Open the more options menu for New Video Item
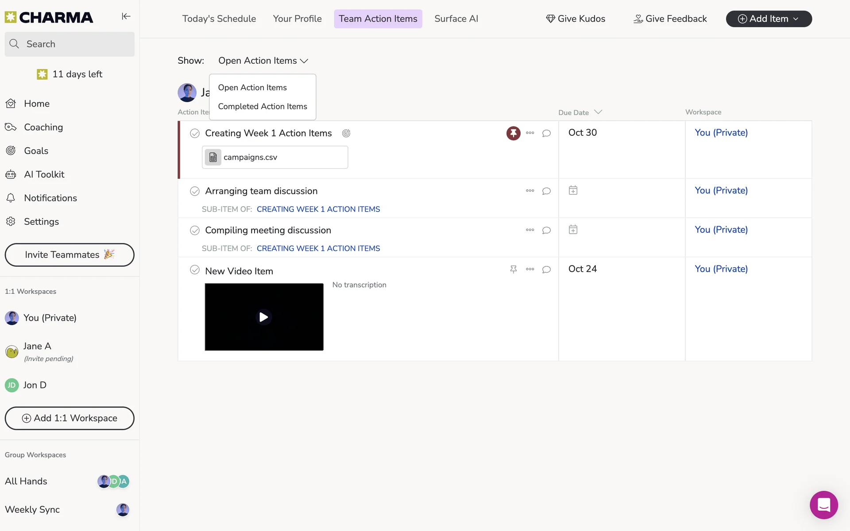The width and height of the screenshot is (850, 531). [x=530, y=269]
